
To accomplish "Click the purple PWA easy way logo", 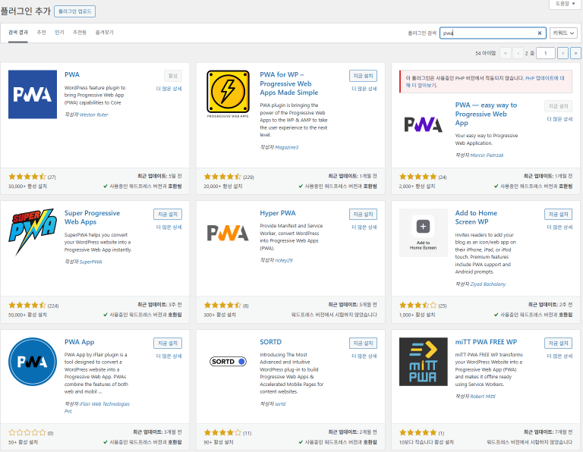I will (x=423, y=124).
